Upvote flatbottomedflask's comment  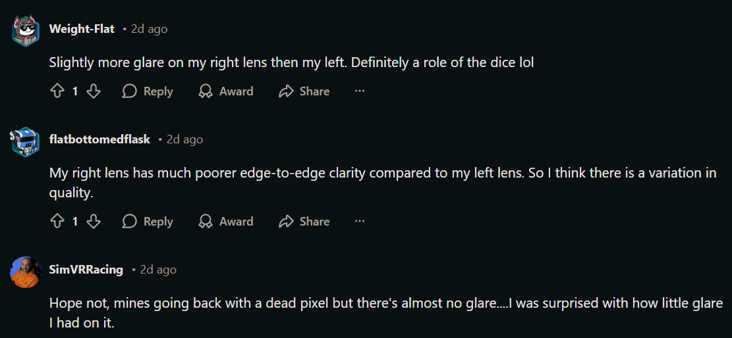[x=57, y=221]
